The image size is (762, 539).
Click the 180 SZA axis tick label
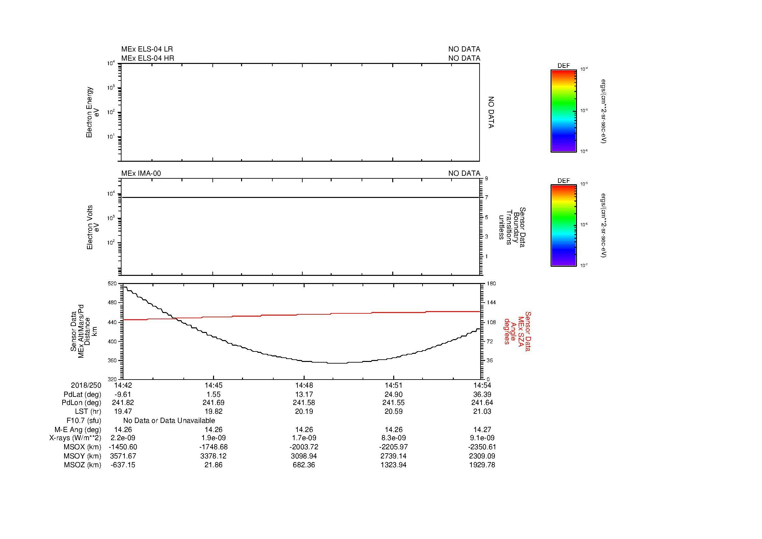[491, 283]
